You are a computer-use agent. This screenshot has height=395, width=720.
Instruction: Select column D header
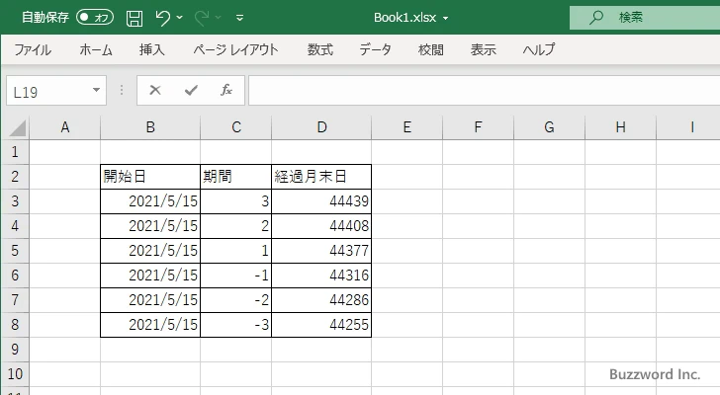[321, 127]
